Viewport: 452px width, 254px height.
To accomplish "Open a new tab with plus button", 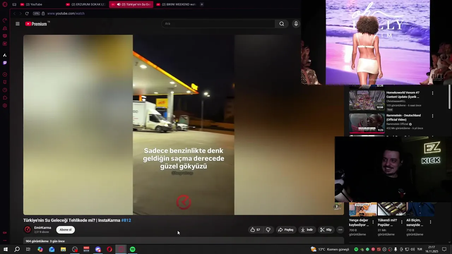I will click(202, 4).
